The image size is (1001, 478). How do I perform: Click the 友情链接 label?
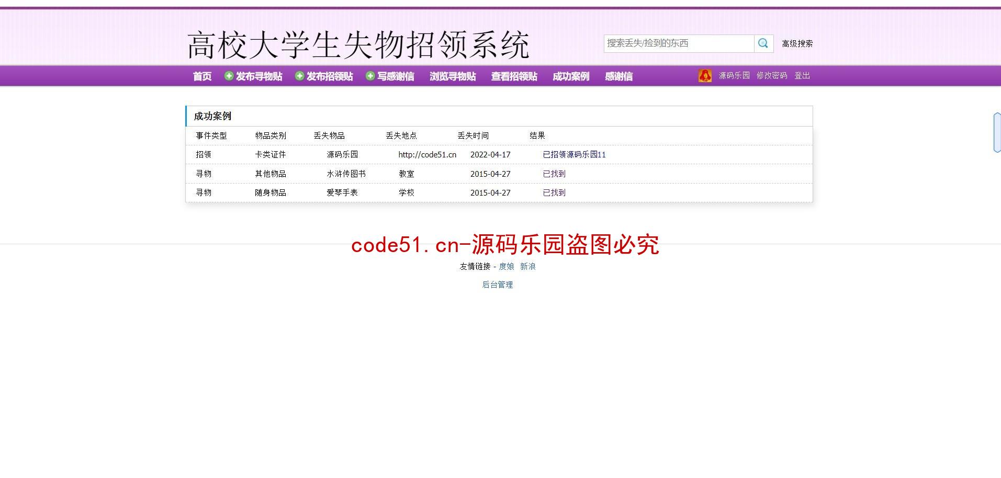(475, 266)
